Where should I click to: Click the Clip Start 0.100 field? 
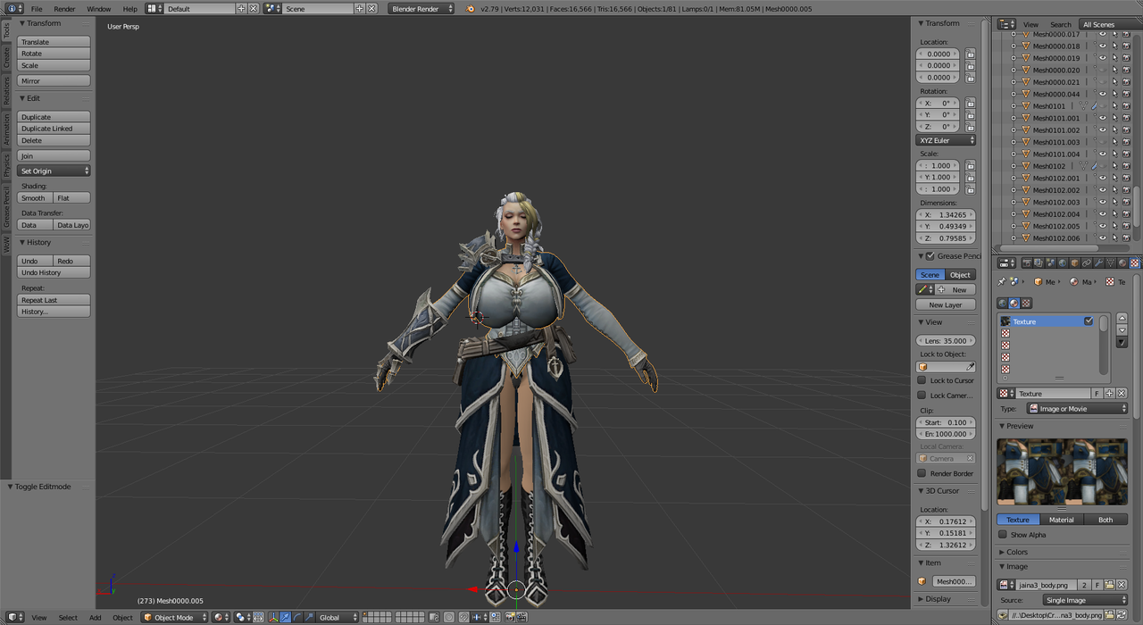coord(946,422)
